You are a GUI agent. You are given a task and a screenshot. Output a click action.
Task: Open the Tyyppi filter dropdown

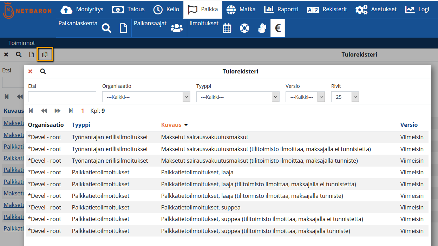(237, 97)
